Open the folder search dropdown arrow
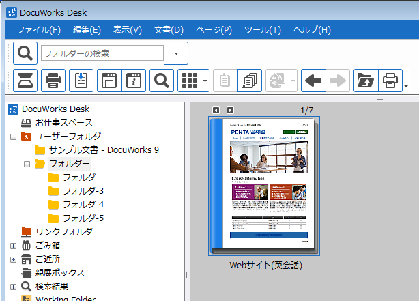Image resolution: width=419 pixels, height=301 pixels. point(176,53)
